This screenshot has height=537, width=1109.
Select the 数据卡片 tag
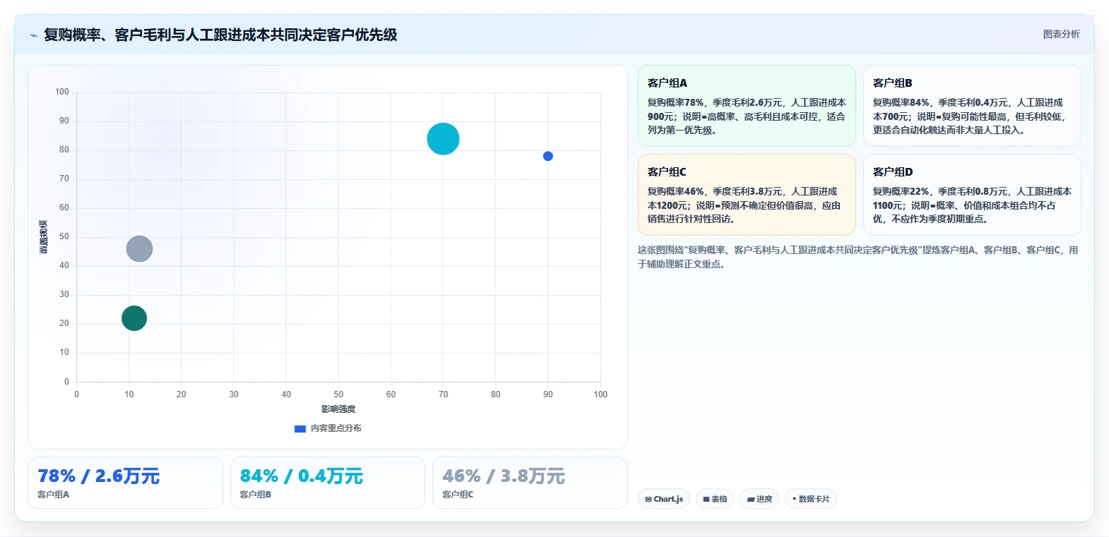811,499
